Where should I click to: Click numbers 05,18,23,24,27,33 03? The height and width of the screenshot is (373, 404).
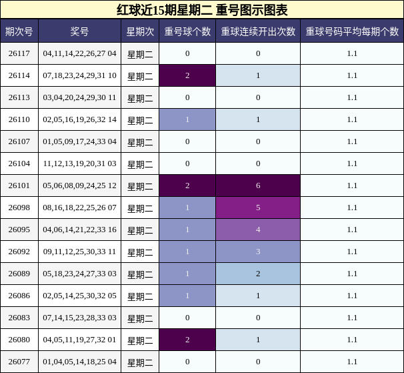pos(79,274)
